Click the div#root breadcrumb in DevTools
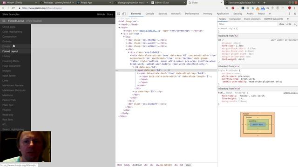The height and width of the screenshot is (167, 298). [137, 165]
